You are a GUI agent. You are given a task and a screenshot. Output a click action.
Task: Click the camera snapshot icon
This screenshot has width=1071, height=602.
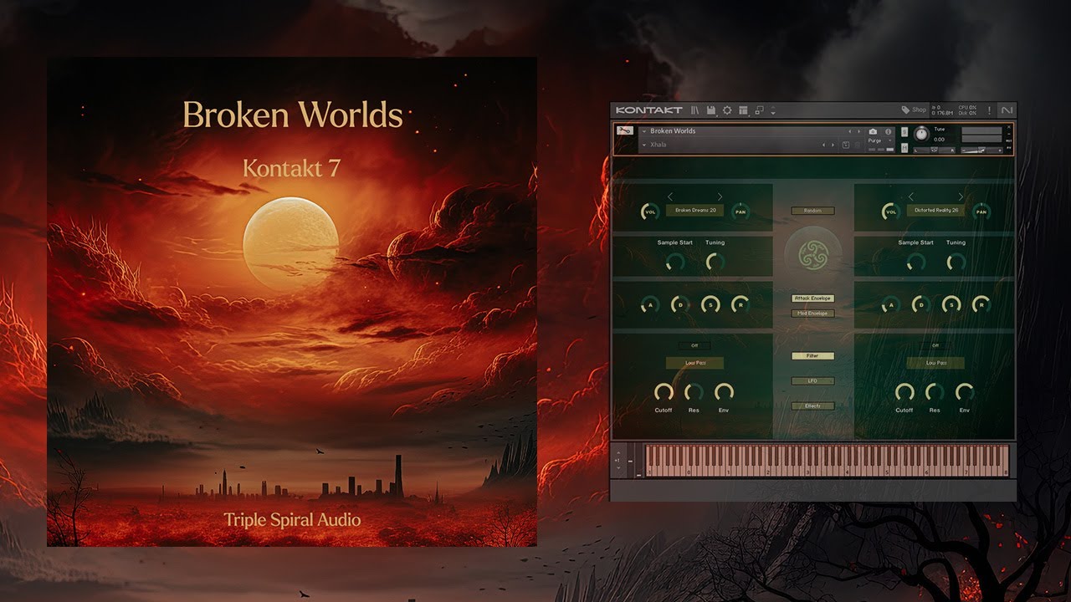point(873,131)
